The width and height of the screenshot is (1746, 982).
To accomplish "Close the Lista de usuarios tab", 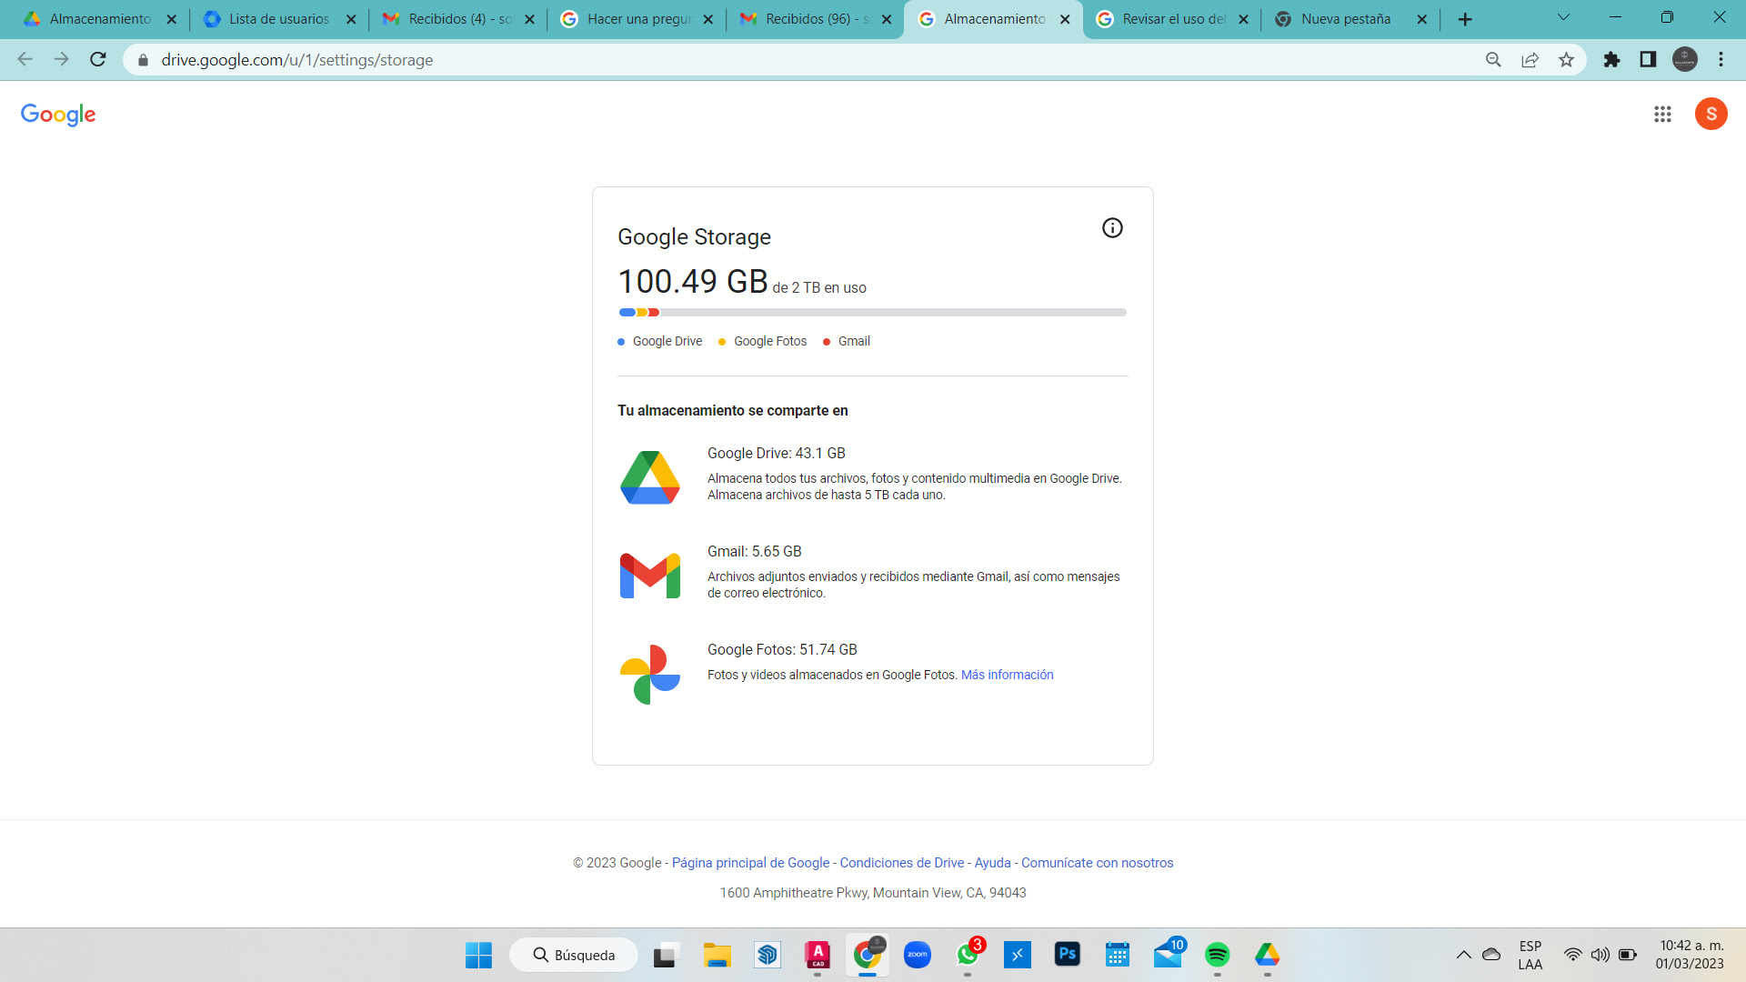I will [351, 19].
